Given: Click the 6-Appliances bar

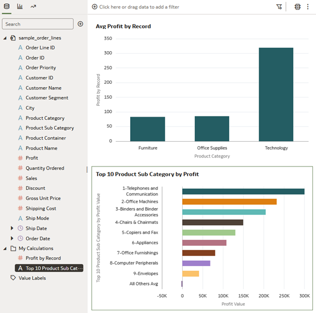Looking at the screenshot, I should click(x=204, y=242).
